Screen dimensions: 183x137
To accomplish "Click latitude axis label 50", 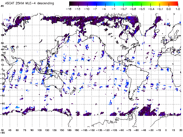I will 2,43.
